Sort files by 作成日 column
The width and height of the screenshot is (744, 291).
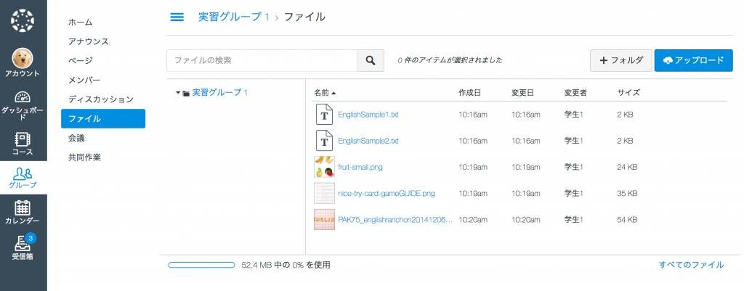click(470, 93)
